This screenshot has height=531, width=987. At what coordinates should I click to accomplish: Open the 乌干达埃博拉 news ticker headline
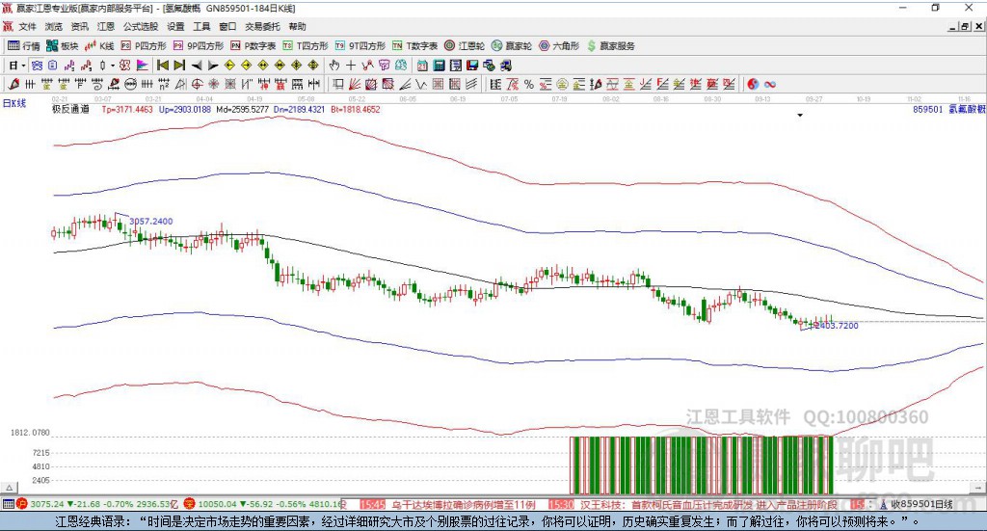464,505
